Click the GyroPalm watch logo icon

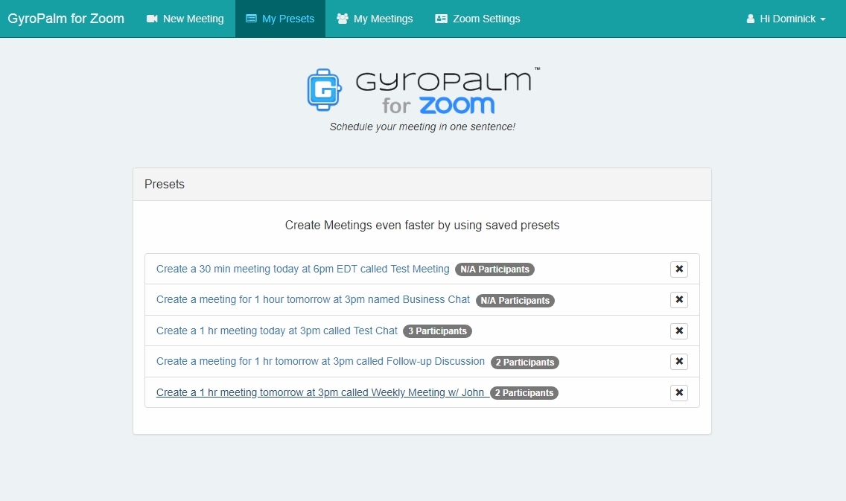(x=324, y=89)
